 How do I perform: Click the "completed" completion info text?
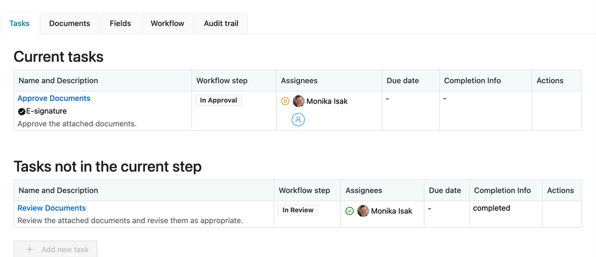[491, 208]
